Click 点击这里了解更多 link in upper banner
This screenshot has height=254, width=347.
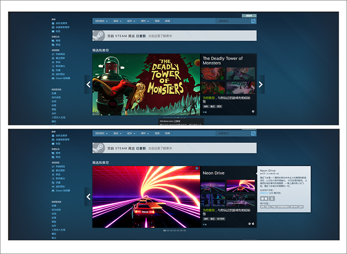(x=160, y=36)
